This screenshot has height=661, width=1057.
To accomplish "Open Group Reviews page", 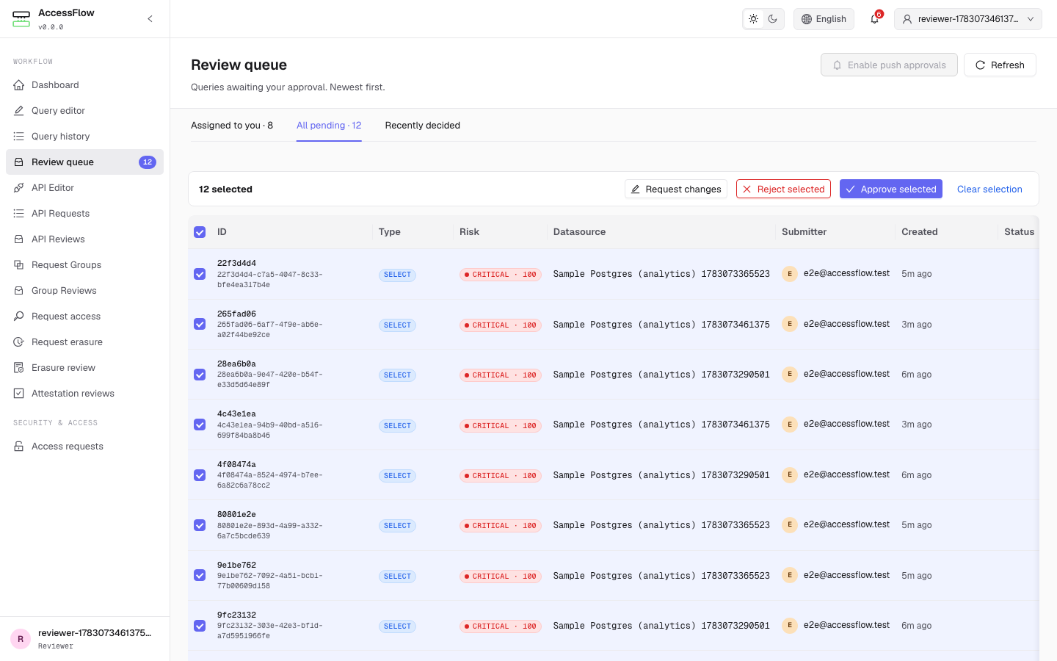I will (84, 291).
